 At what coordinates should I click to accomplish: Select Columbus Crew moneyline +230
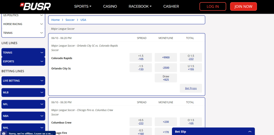pyautogui.click(x=165, y=122)
